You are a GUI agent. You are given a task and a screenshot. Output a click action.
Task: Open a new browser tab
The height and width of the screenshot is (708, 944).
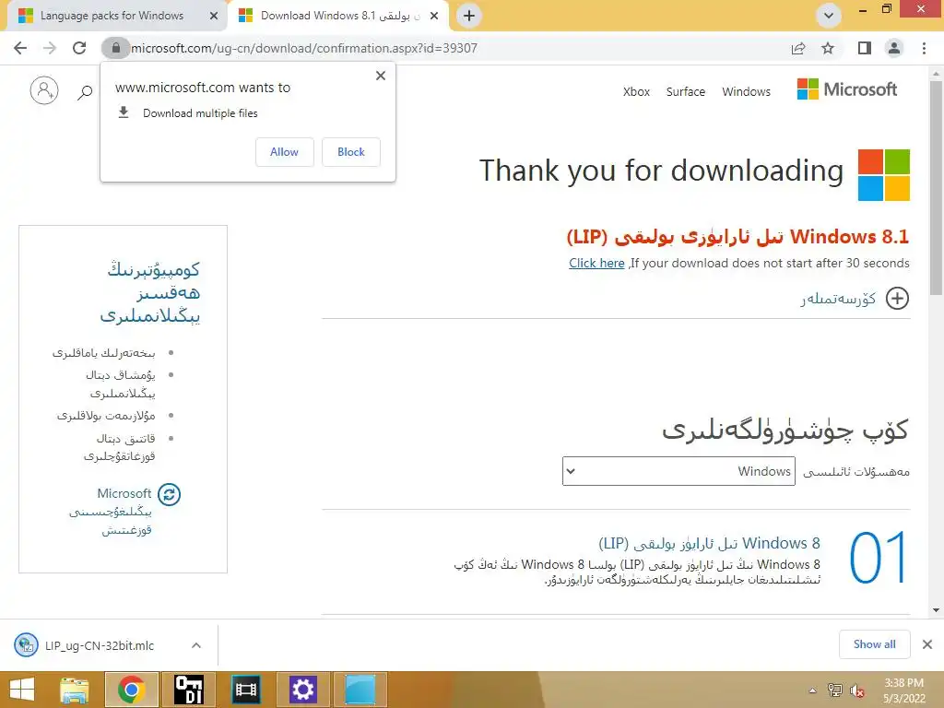(x=469, y=16)
